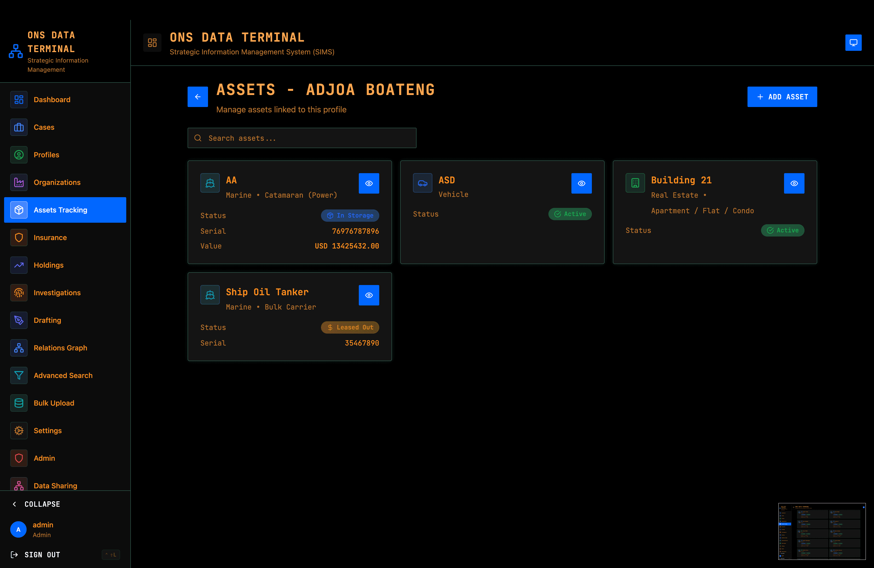Switch to the Profiles section

[46, 155]
